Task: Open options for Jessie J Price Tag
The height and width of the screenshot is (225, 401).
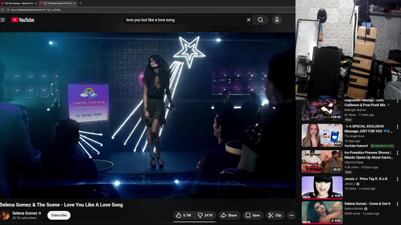Action: 397,179
